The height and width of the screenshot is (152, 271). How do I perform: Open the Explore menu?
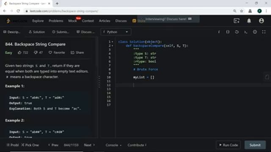point(38,21)
